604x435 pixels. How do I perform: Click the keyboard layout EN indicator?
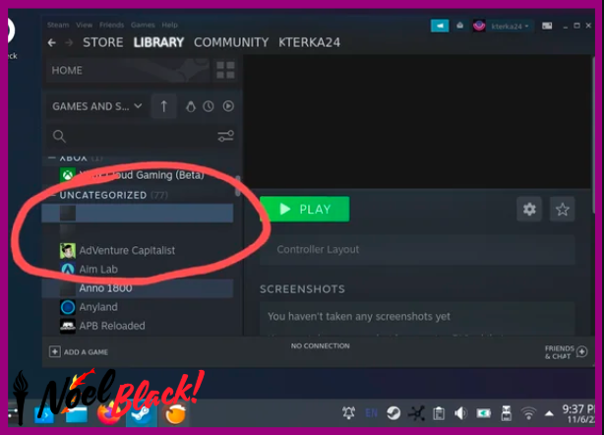[x=371, y=413]
